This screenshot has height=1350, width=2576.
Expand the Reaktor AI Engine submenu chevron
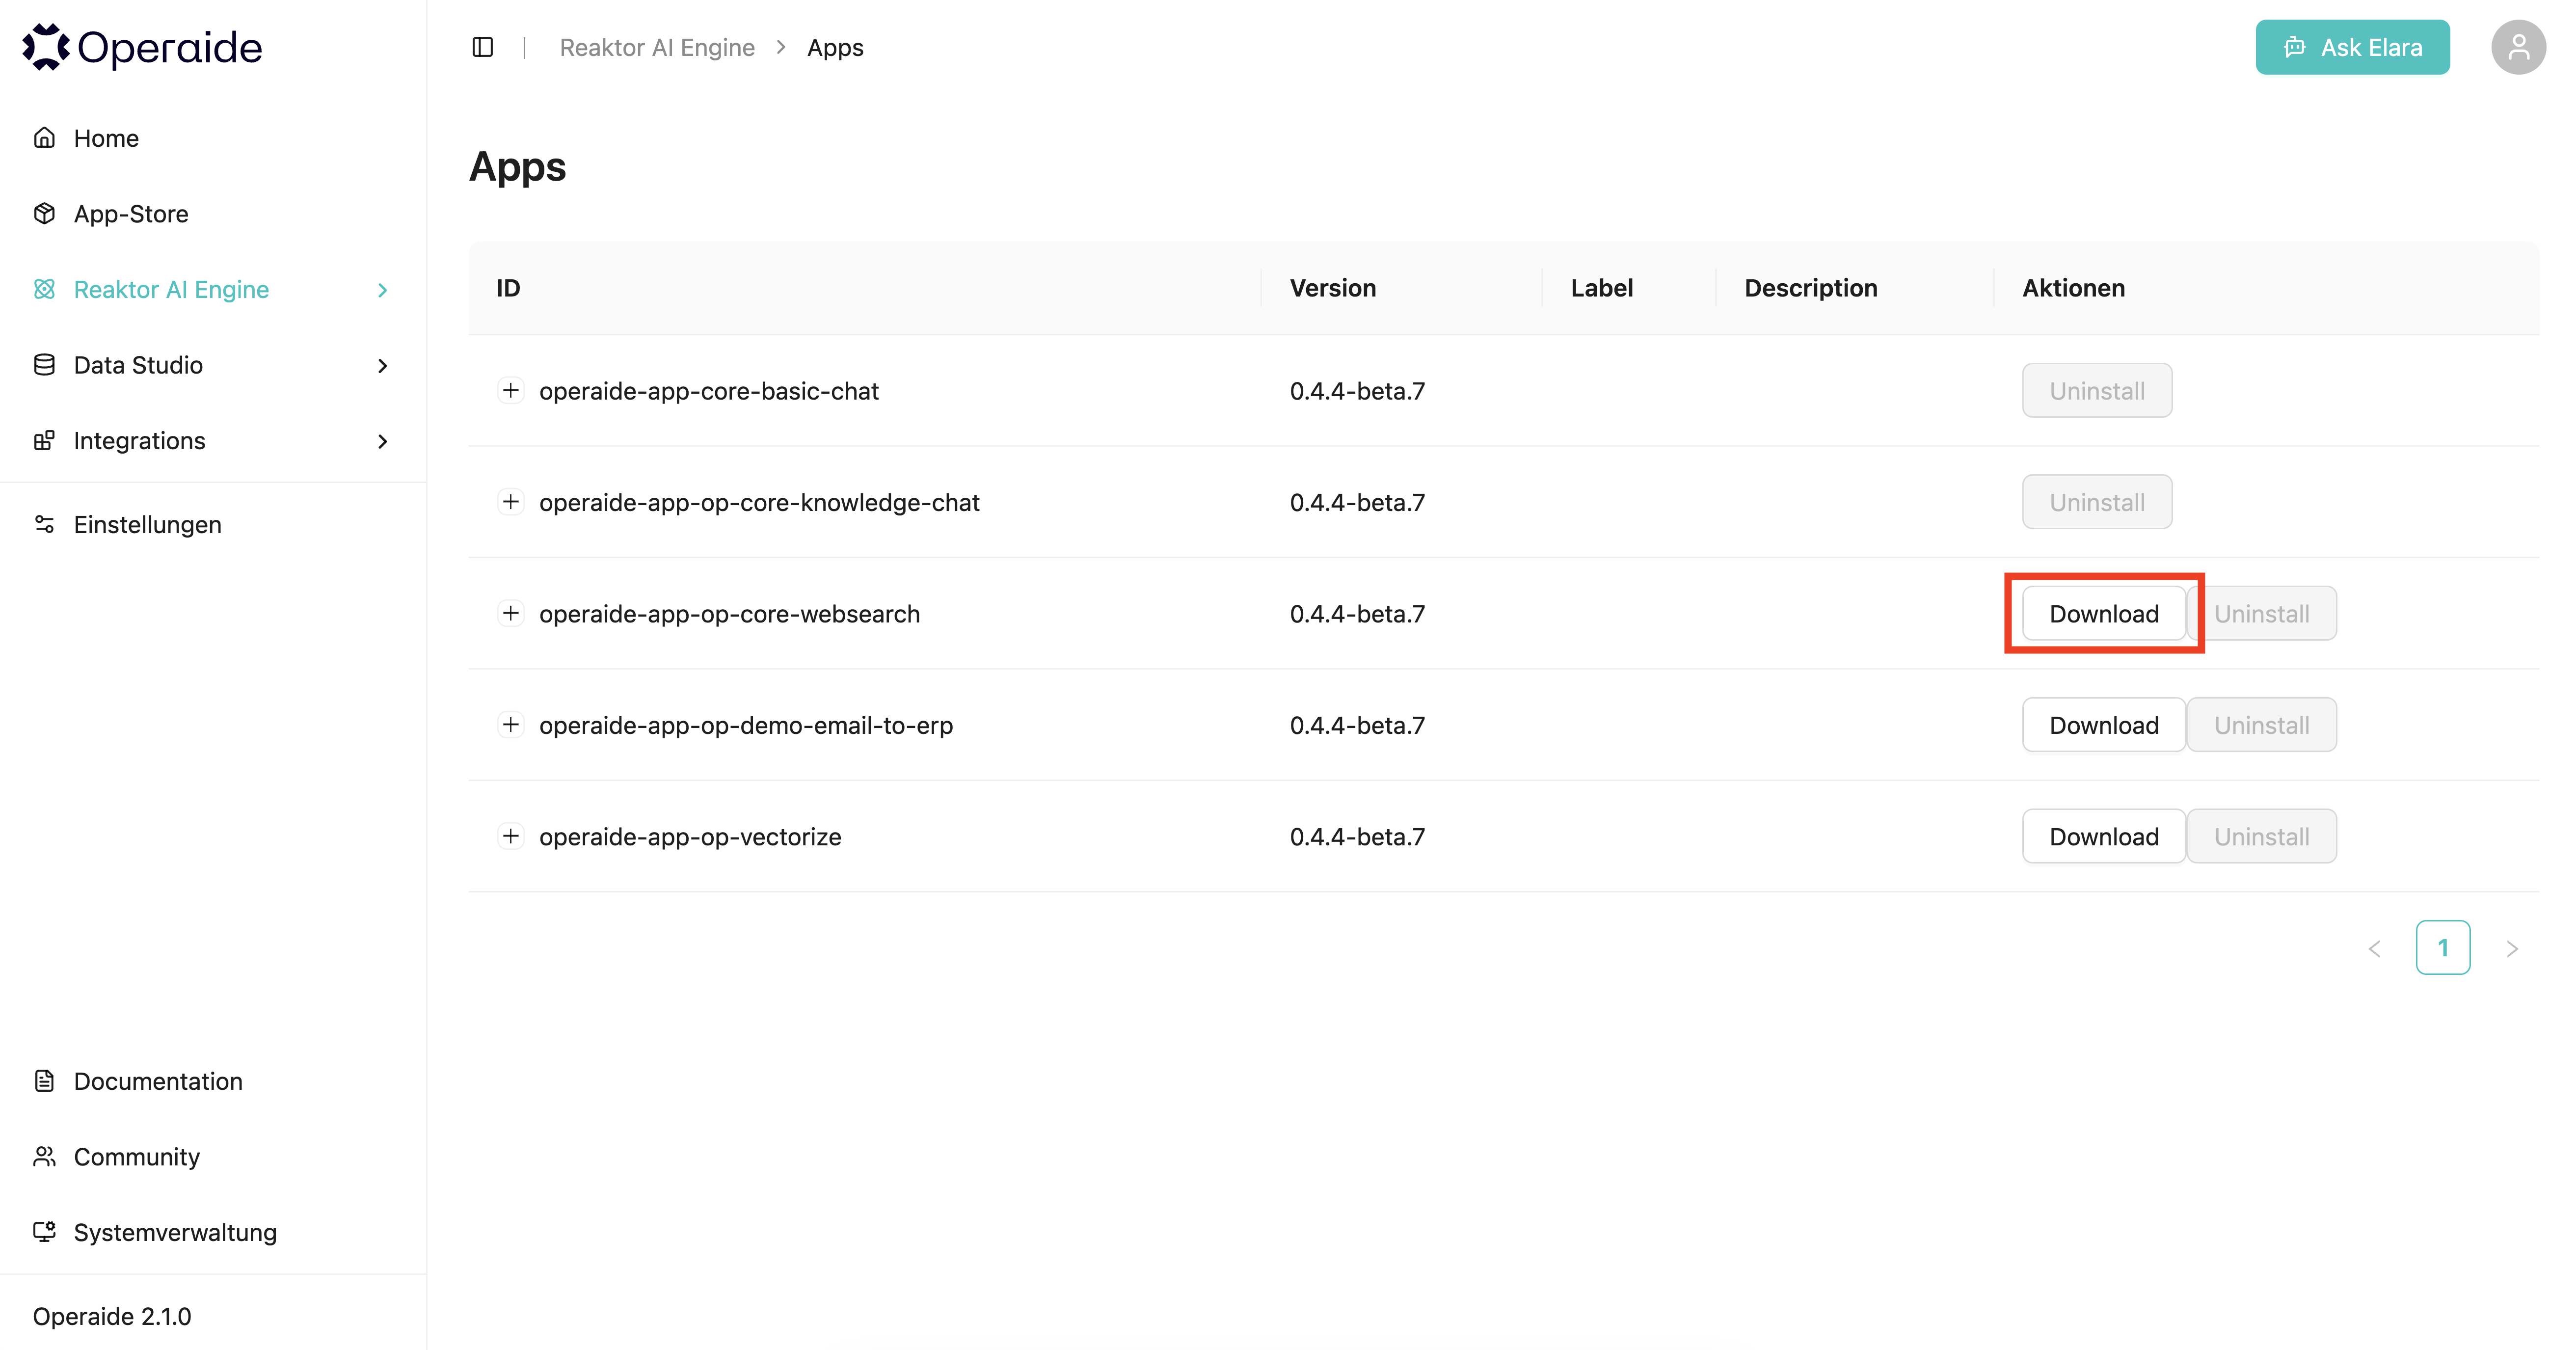[382, 290]
